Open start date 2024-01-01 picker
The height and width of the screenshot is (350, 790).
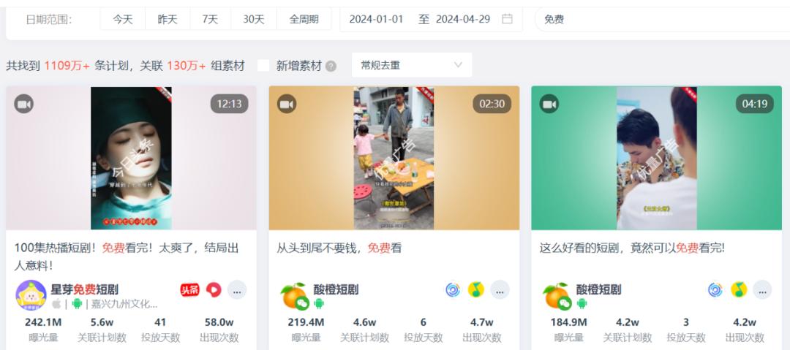point(377,19)
